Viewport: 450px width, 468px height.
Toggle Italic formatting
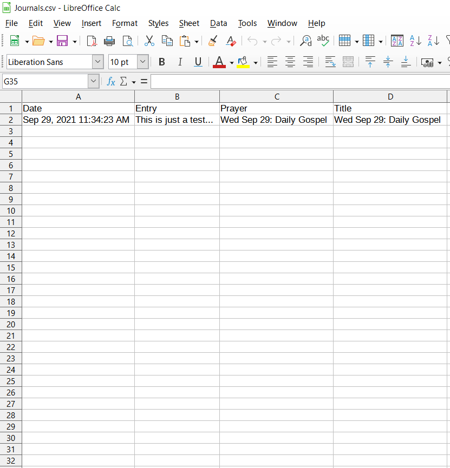180,62
